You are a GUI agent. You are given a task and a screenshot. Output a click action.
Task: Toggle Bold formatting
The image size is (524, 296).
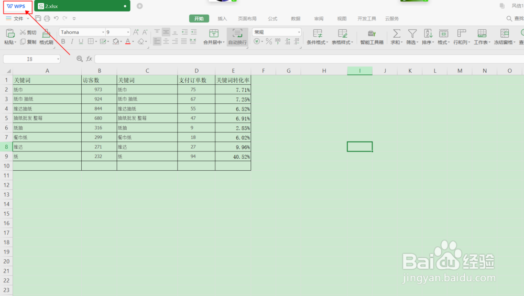[63, 41]
